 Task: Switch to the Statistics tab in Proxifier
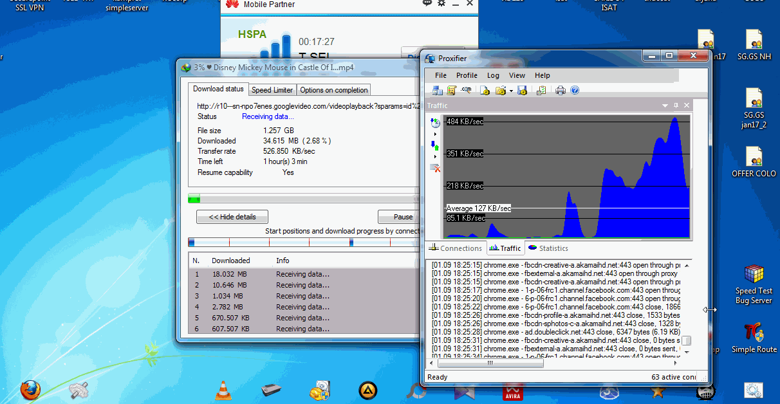[548, 248]
